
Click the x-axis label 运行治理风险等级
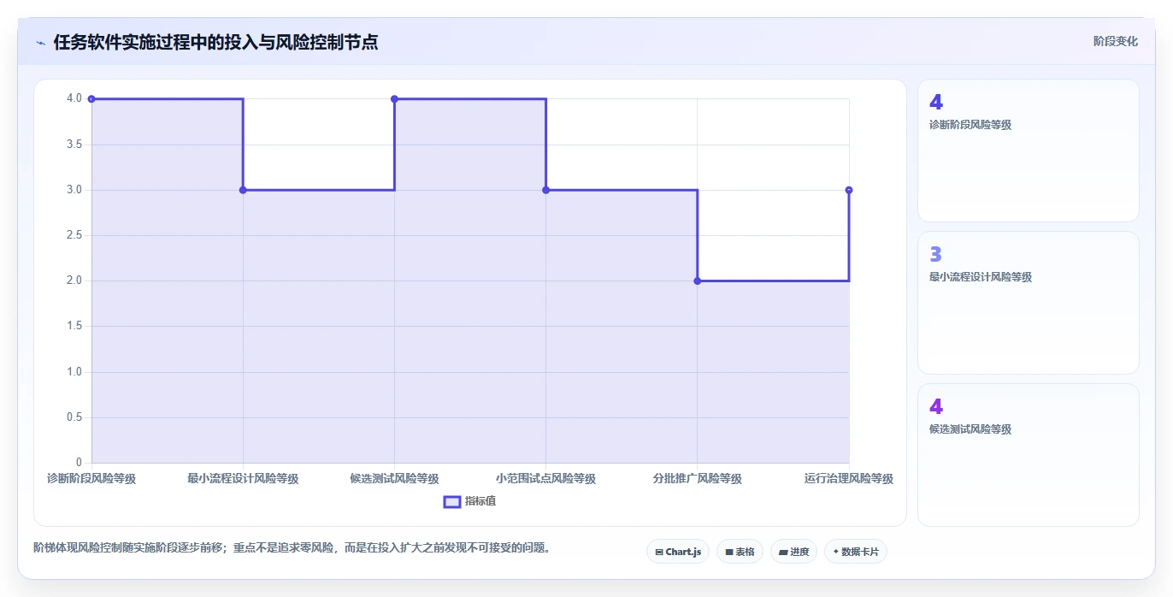pos(849,479)
